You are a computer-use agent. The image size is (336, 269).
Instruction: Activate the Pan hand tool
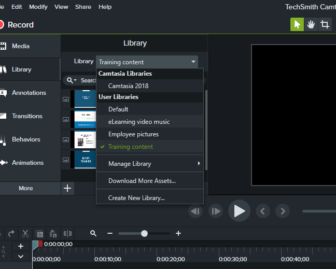pos(311,24)
